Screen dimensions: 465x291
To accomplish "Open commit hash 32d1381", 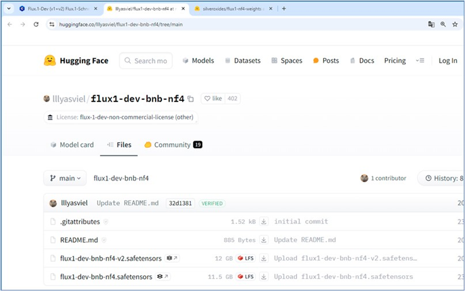I will tap(180, 203).
